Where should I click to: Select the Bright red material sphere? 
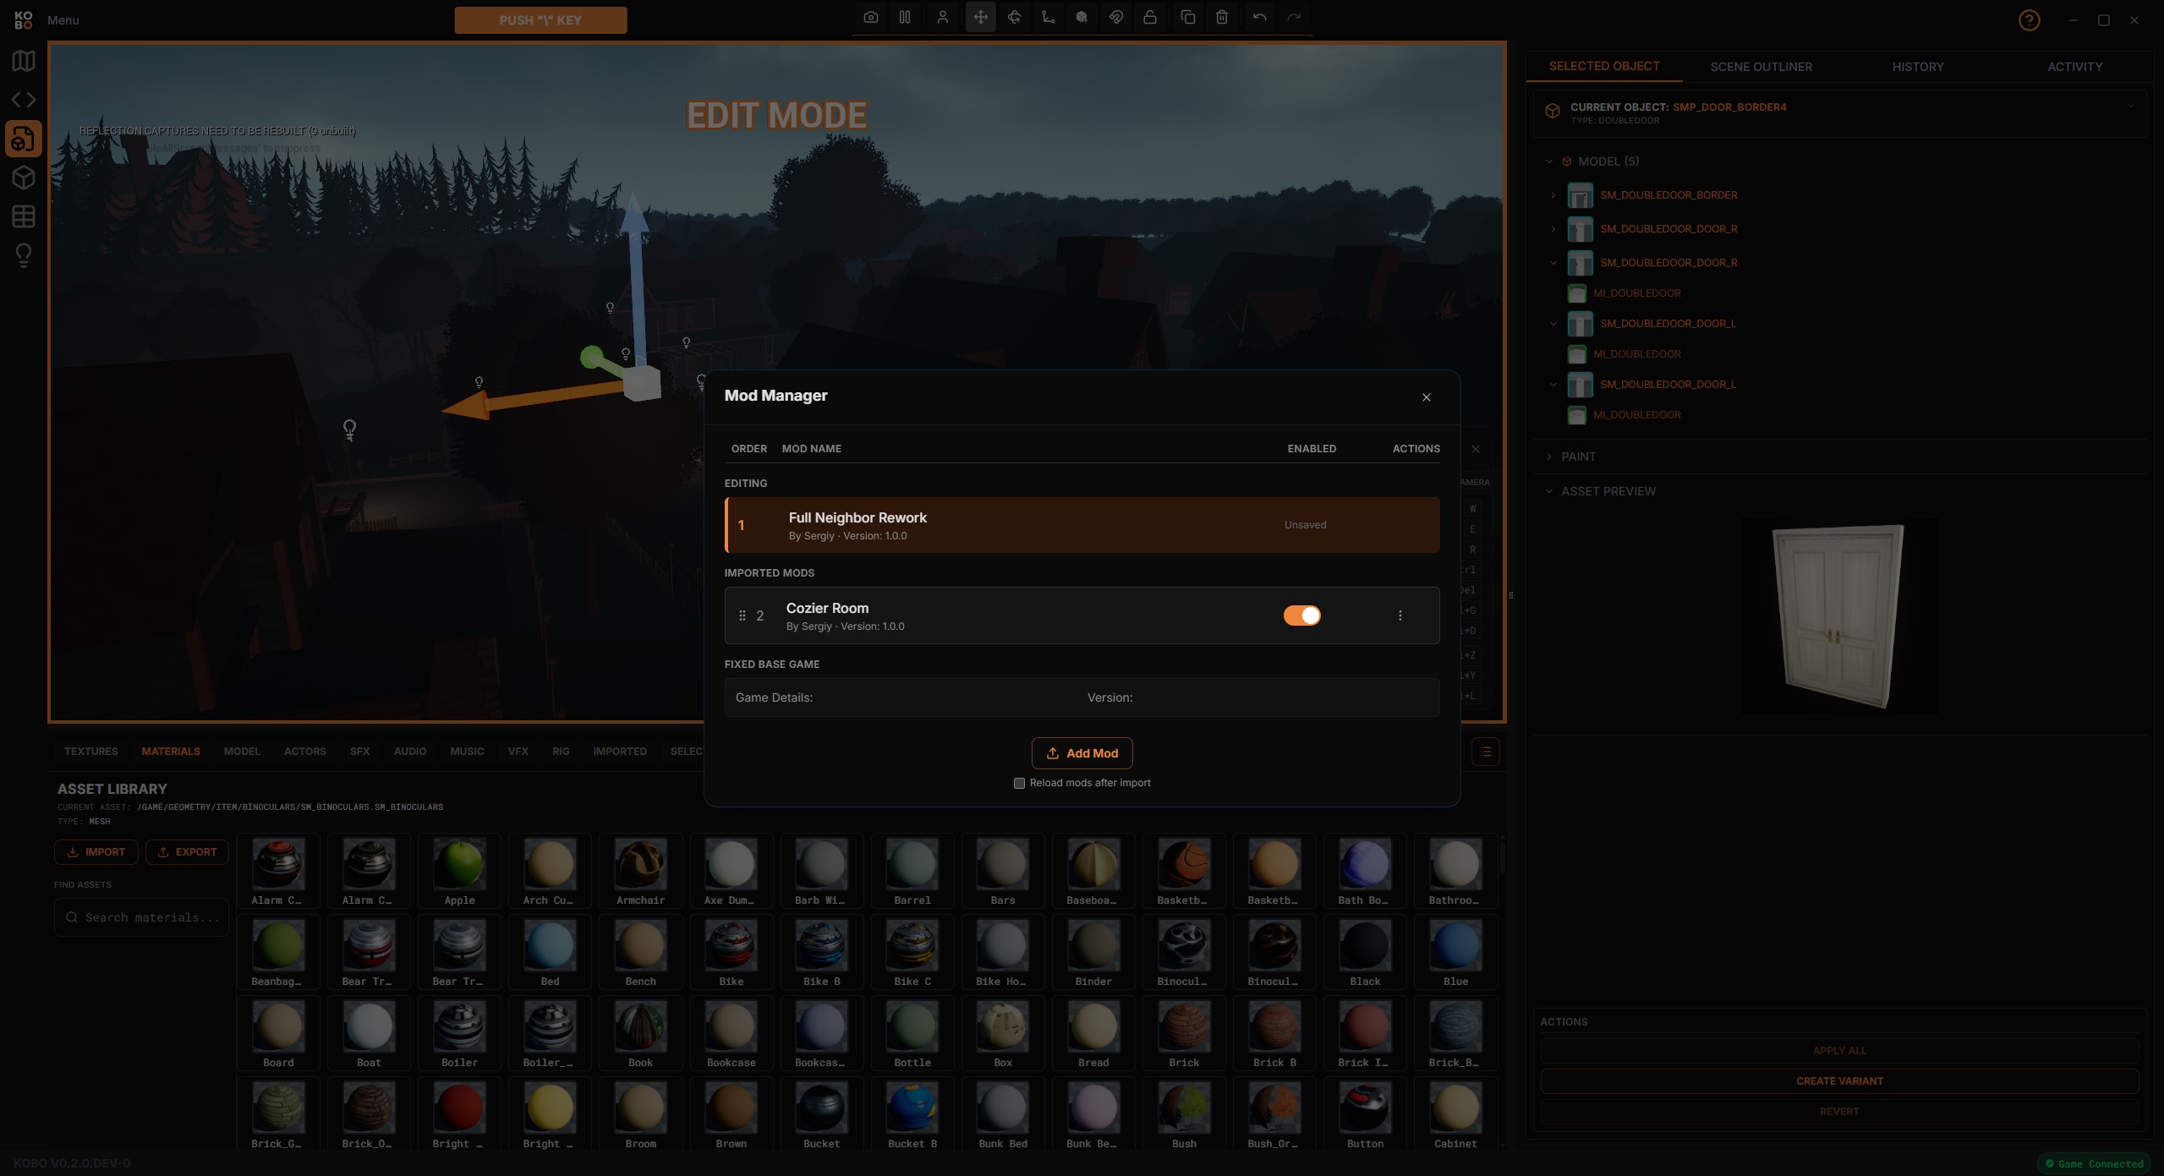[x=459, y=1114]
